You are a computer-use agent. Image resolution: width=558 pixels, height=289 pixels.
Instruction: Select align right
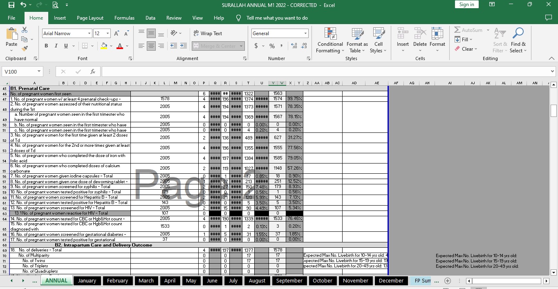pos(161,46)
